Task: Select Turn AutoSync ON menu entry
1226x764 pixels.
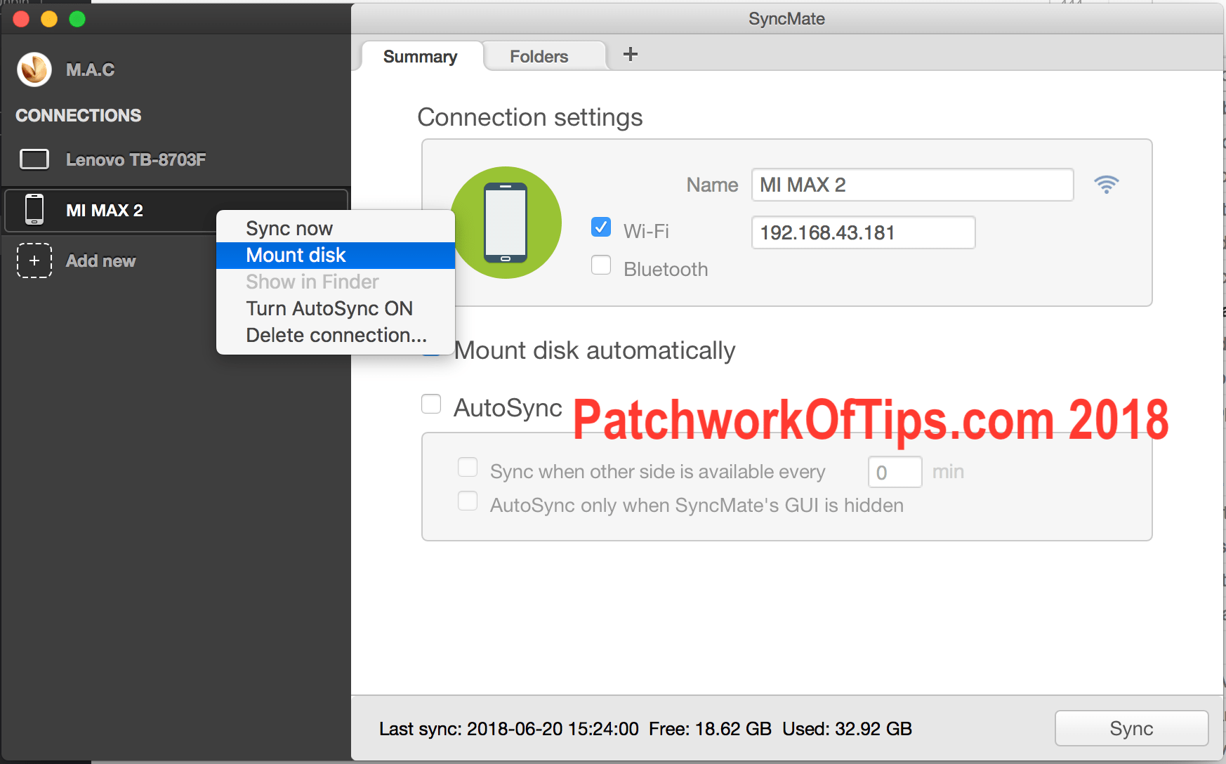Action: click(x=336, y=308)
